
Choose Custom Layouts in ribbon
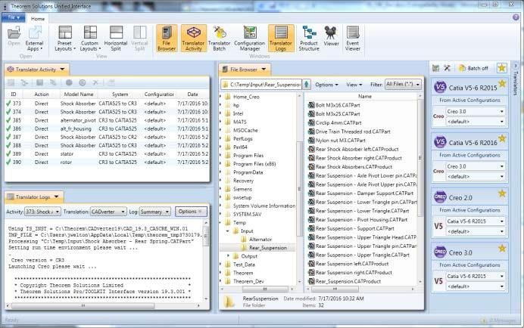click(90, 39)
